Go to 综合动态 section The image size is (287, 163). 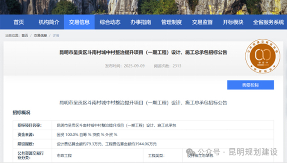[x=110, y=22]
